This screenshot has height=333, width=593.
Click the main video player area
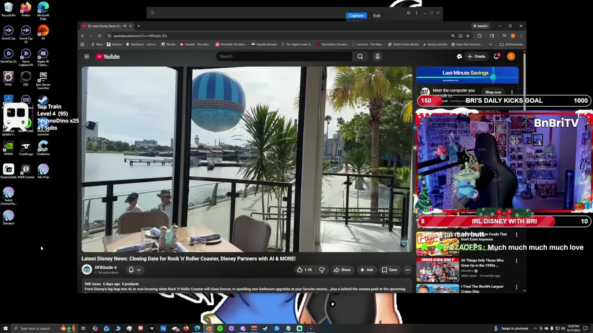(x=247, y=159)
